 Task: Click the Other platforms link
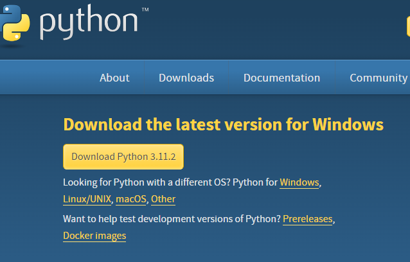(163, 199)
